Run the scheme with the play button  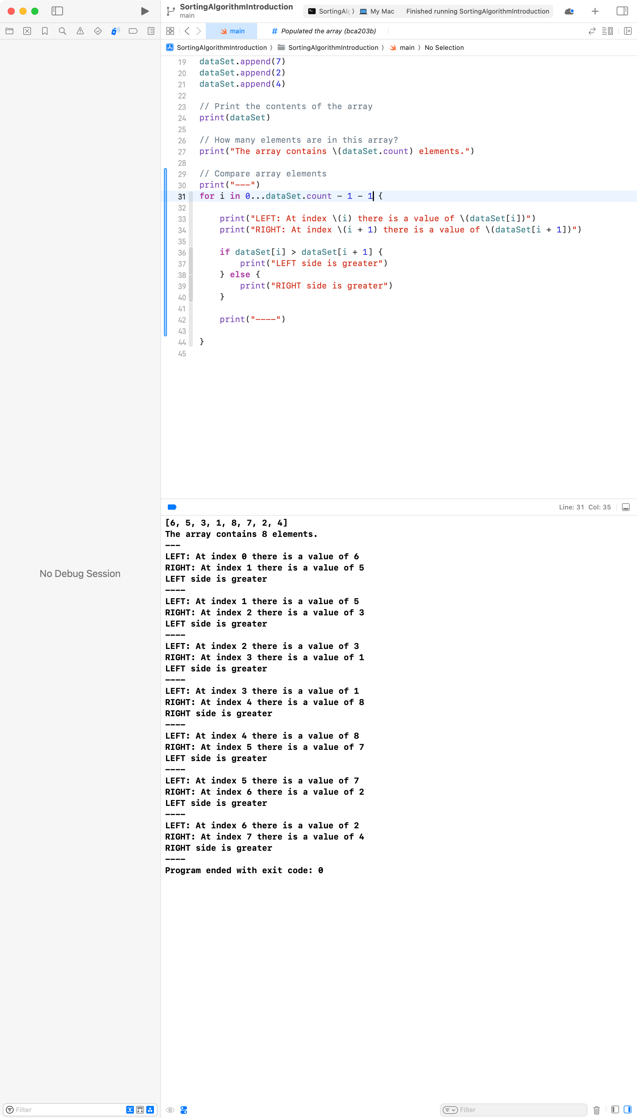click(145, 12)
